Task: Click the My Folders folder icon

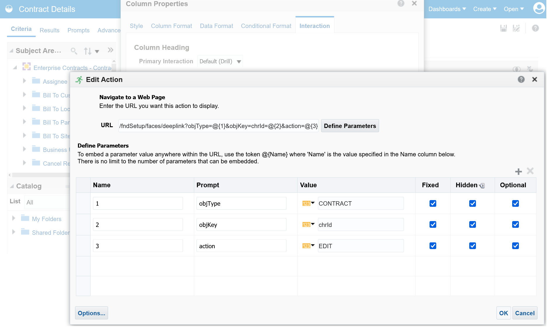Action: pos(25,218)
